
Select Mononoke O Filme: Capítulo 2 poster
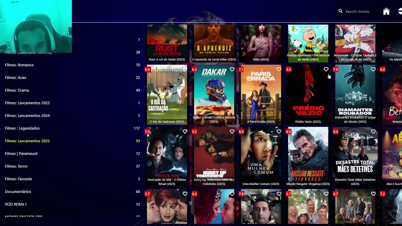(x=355, y=43)
